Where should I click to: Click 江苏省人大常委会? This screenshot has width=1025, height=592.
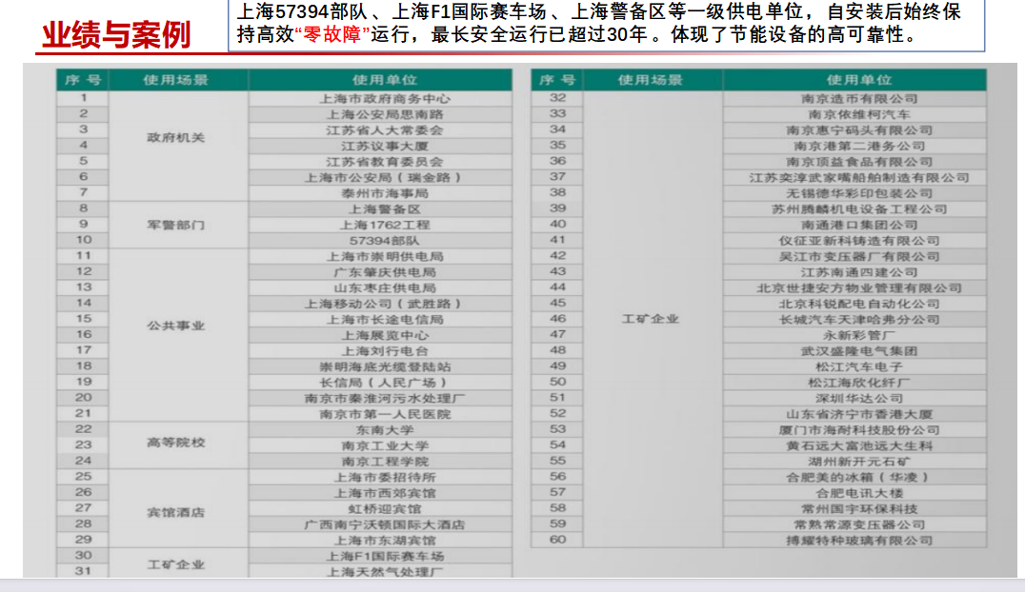click(x=385, y=130)
